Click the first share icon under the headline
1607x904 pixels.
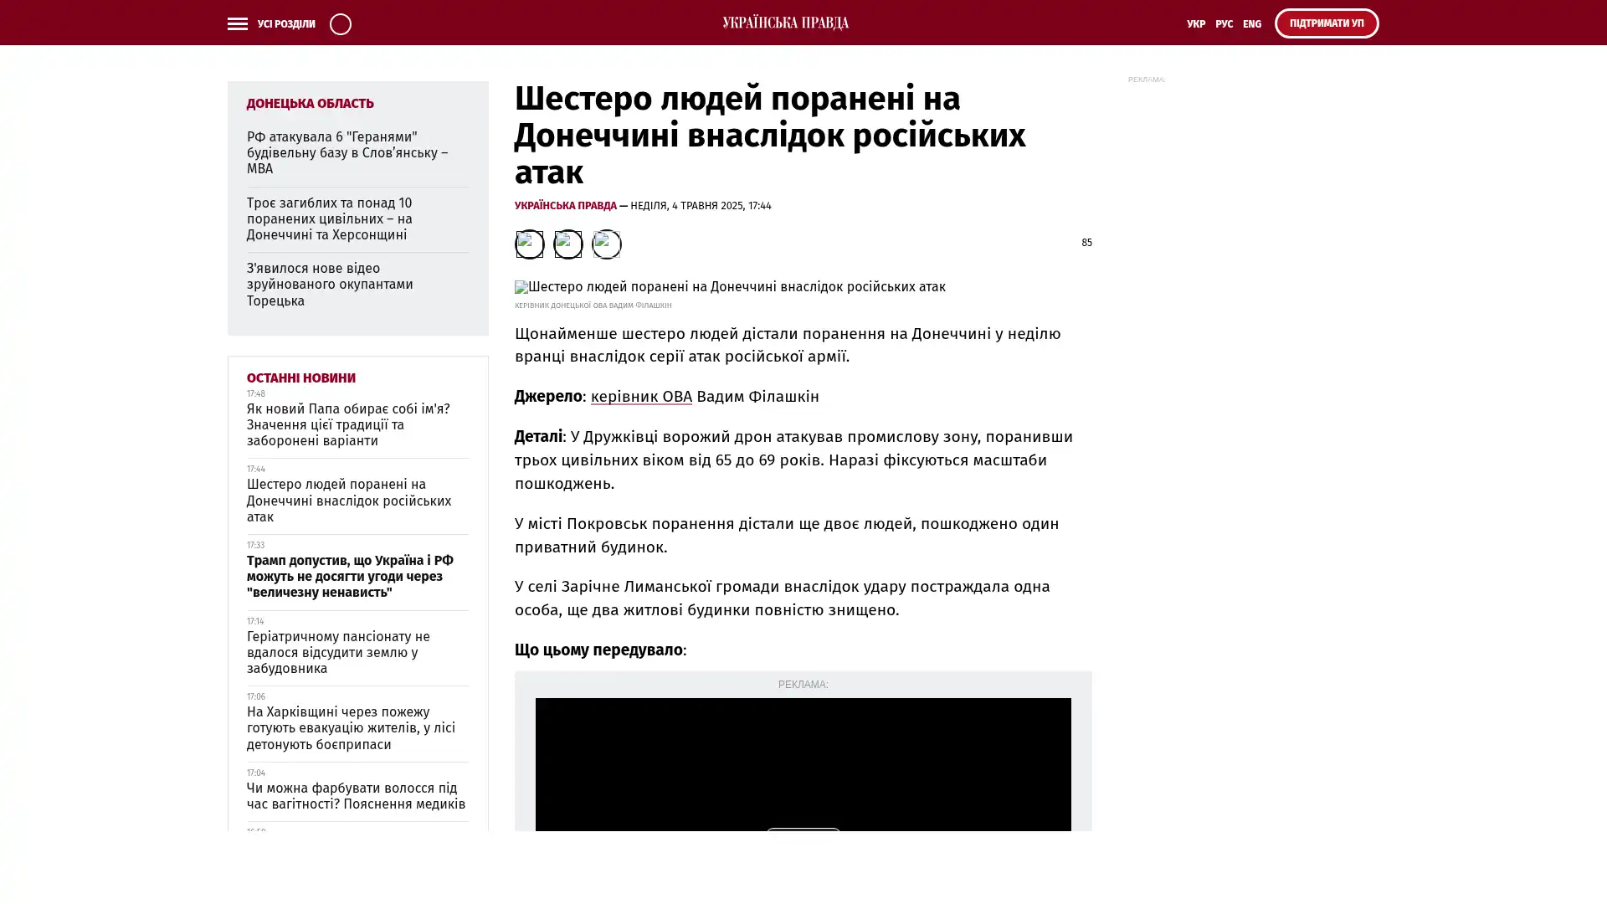pos(529,244)
